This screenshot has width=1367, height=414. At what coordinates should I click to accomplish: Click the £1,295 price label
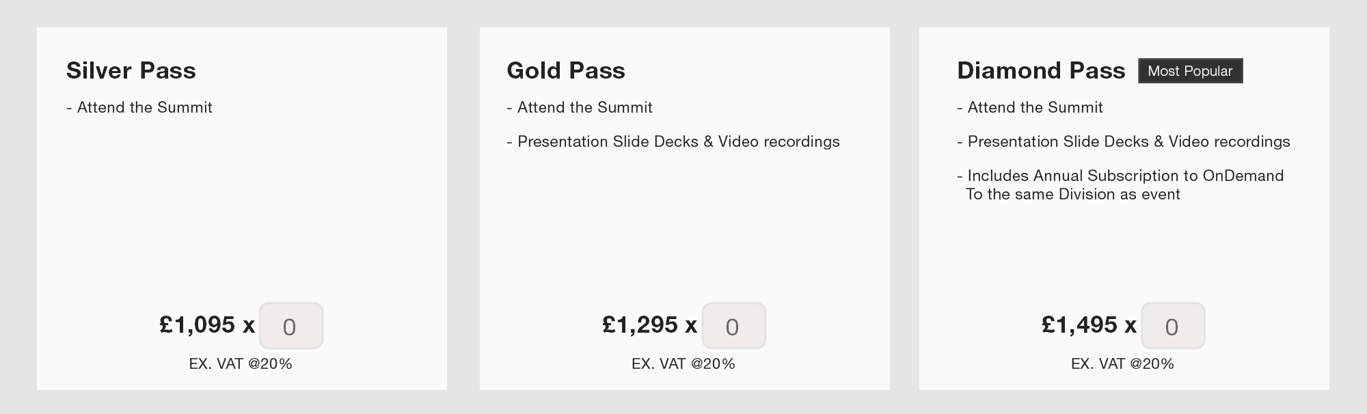[640, 325]
